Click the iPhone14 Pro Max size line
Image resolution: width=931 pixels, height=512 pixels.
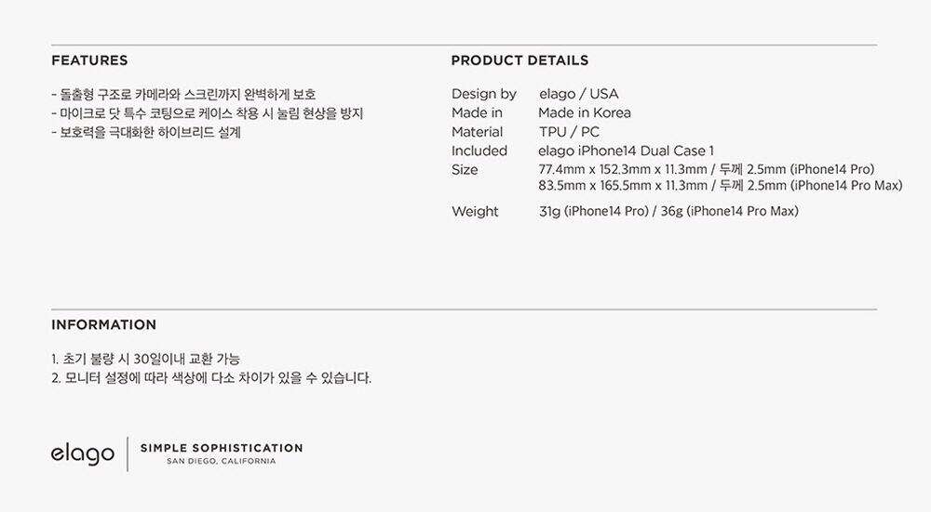(721, 186)
